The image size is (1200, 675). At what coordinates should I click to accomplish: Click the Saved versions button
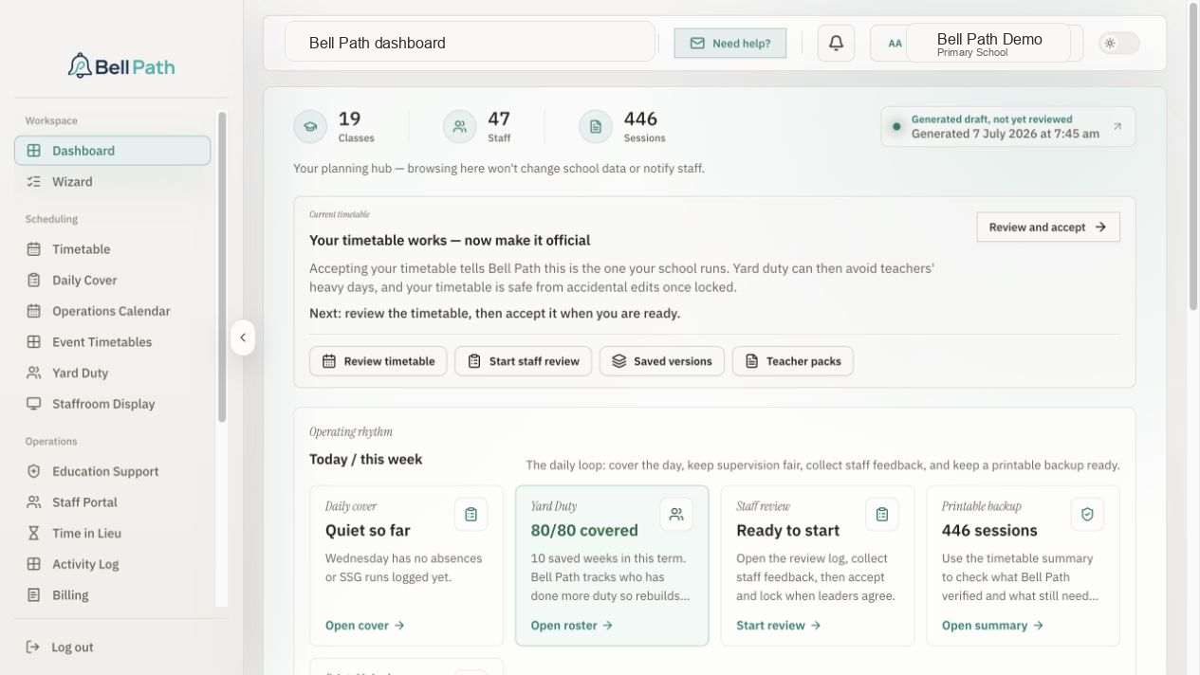tap(662, 361)
